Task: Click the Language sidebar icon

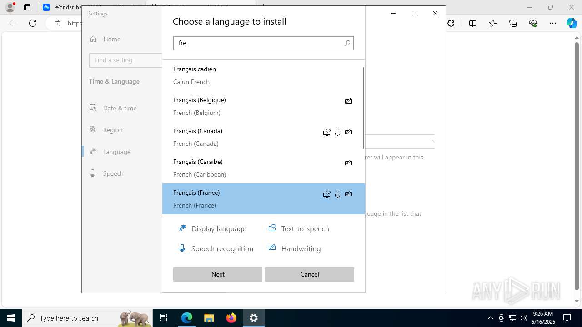Action: pyautogui.click(x=93, y=151)
